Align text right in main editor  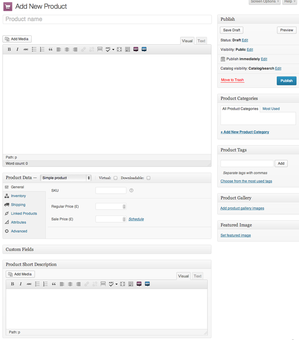coord(75,50)
